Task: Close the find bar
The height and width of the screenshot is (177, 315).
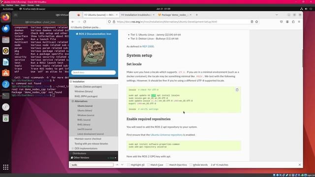Action: [x=300, y=165]
